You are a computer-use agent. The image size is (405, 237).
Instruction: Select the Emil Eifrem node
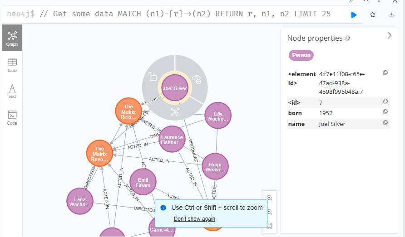[x=143, y=182]
